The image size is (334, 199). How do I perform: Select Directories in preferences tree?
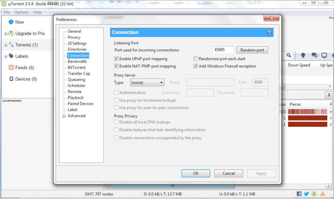[x=77, y=49]
